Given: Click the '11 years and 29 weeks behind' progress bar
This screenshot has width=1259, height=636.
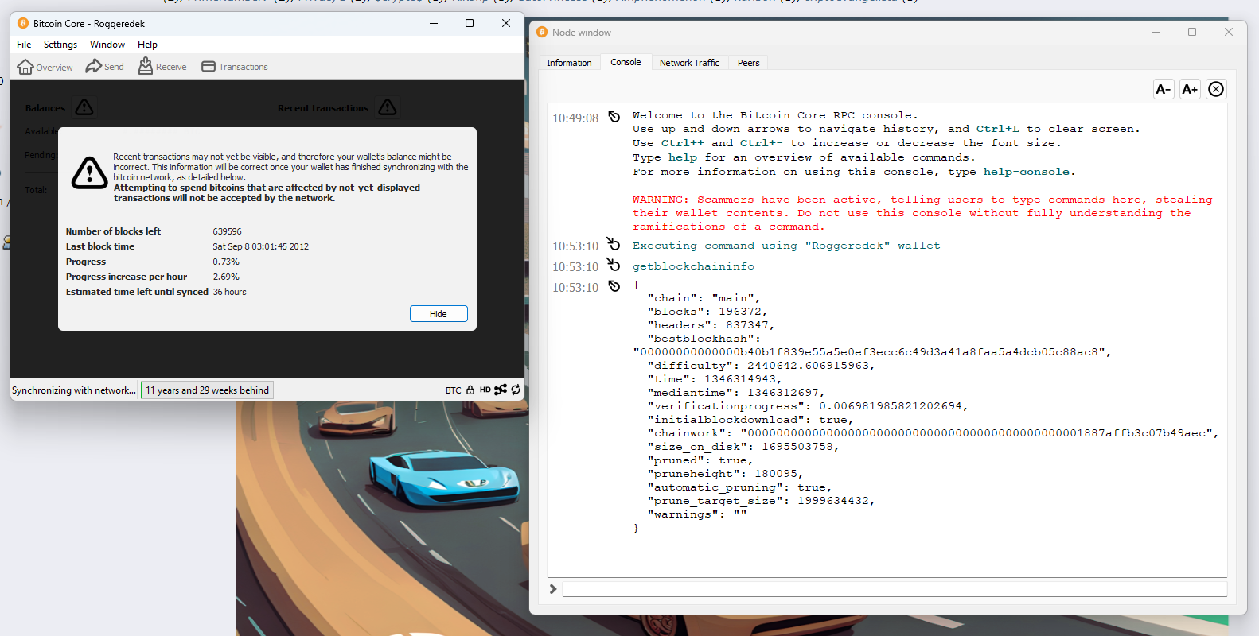Looking at the screenshot, I should click(207, 390).
